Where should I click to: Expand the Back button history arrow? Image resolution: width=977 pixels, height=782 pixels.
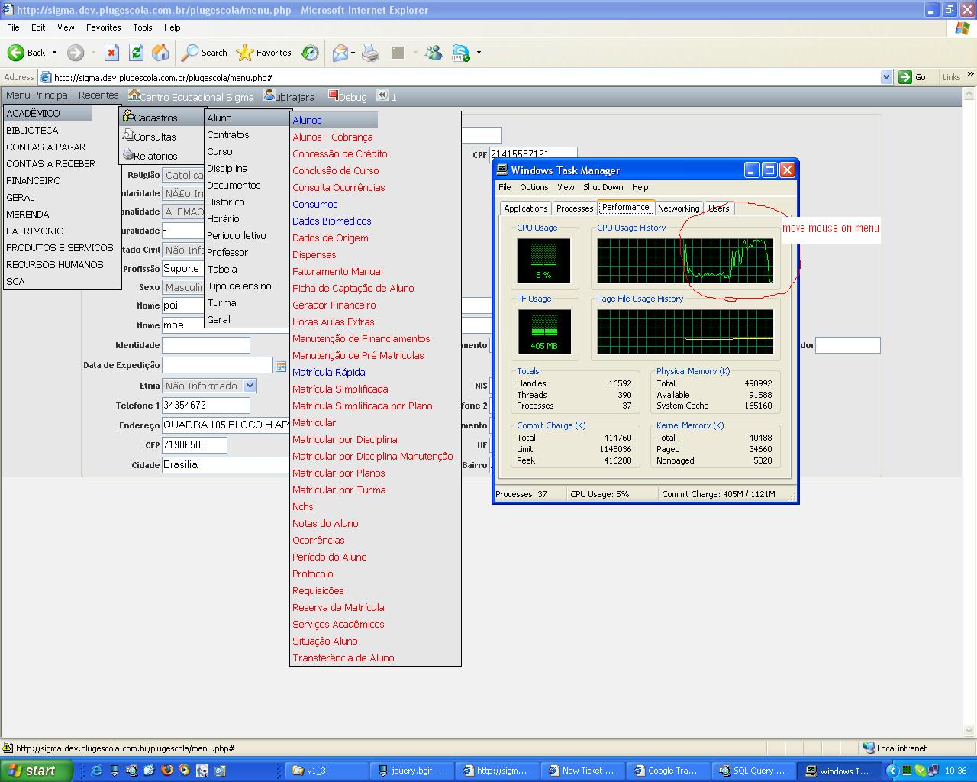point(54,53)
